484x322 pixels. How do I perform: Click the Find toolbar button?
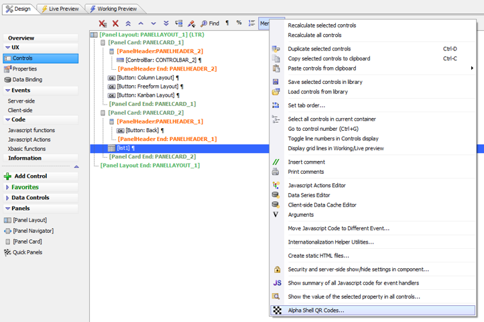pos(210,23)
